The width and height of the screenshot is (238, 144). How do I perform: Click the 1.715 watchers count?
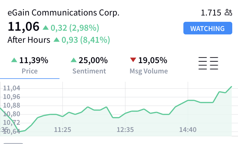click(211, 13)
